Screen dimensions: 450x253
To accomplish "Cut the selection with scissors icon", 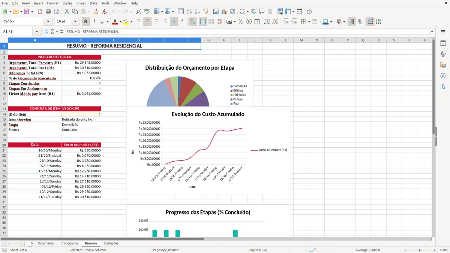I will point(66,12).
